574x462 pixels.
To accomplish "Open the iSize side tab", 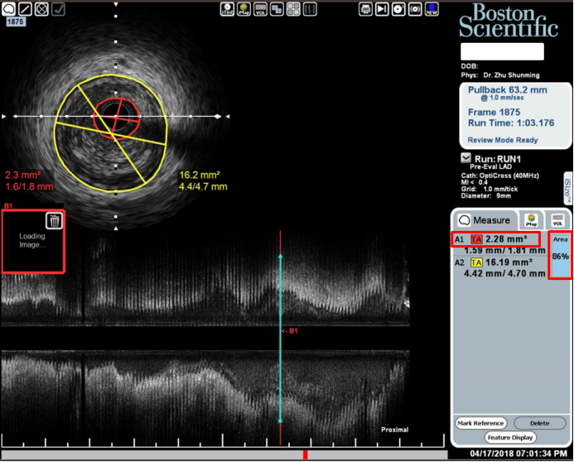I will 567,189.
